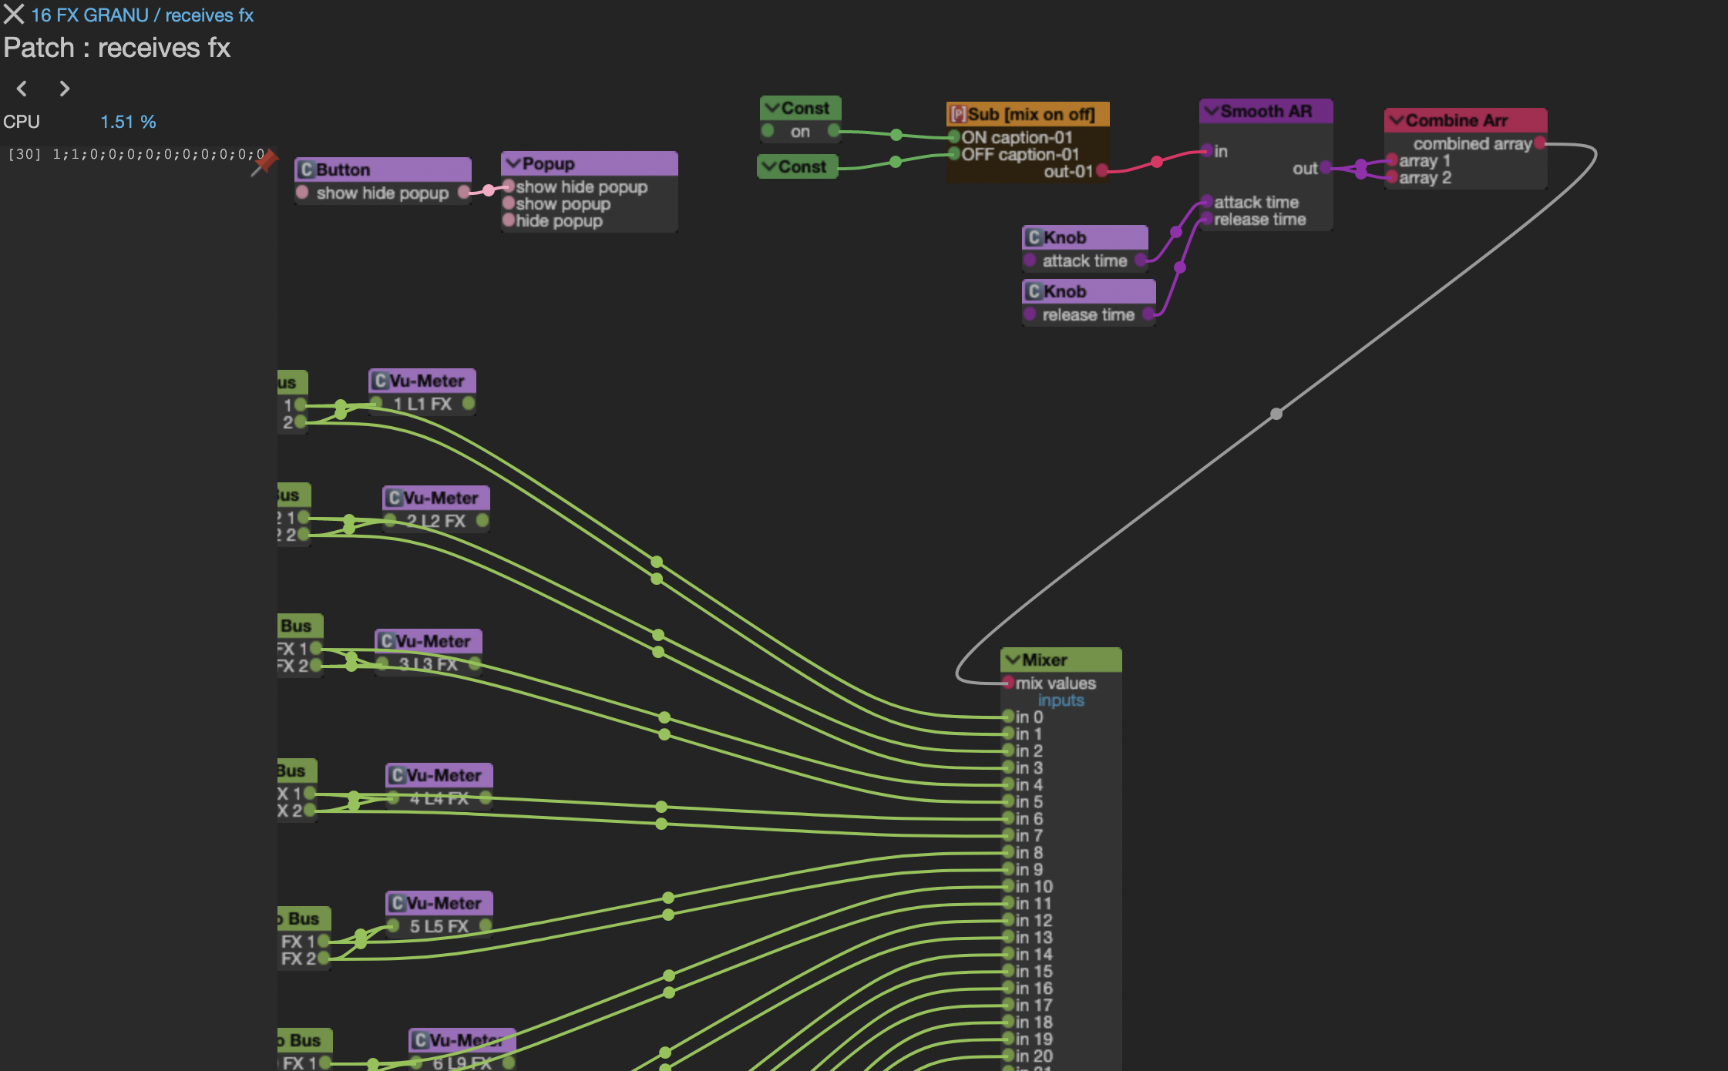Go forward with the right arrow
Viewport: 1728px width, 1071px height.
click(65, 89)
